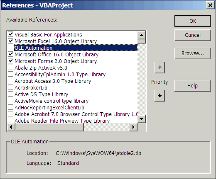Screen dimensions: 216x179
Task: Uncheck Microsoft Excel 16.0 Object Library
Action: click(11, 41)
